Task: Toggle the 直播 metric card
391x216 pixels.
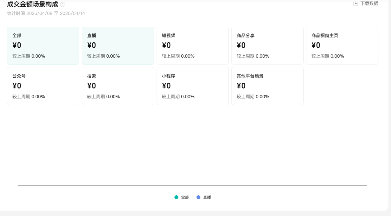Action: [118, 45]
